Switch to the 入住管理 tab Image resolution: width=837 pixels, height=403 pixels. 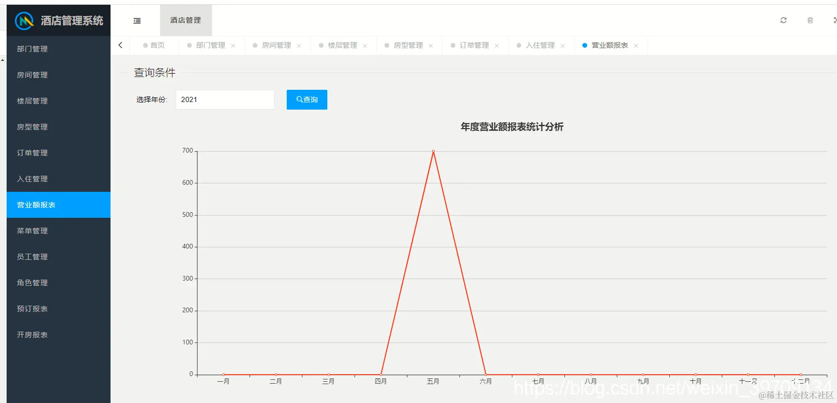(540, 45)
